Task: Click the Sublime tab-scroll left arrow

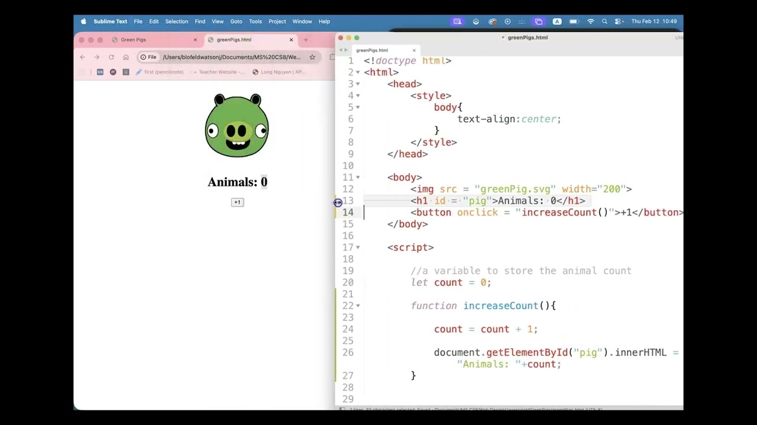Action: tap(339, 50)
